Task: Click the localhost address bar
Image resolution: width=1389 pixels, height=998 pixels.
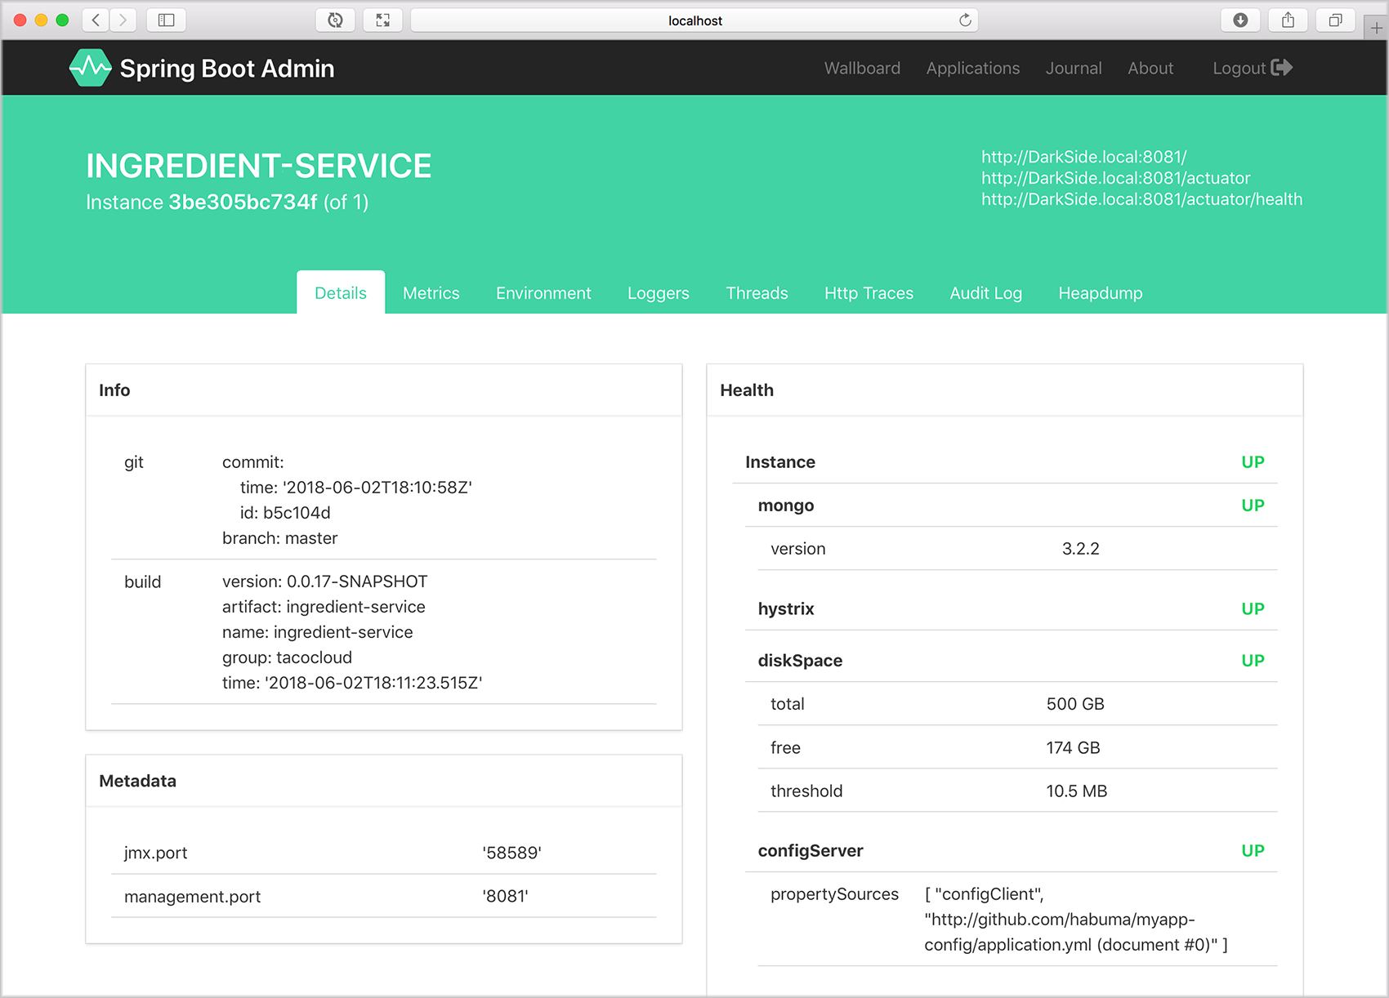Action: coord(694,20)
